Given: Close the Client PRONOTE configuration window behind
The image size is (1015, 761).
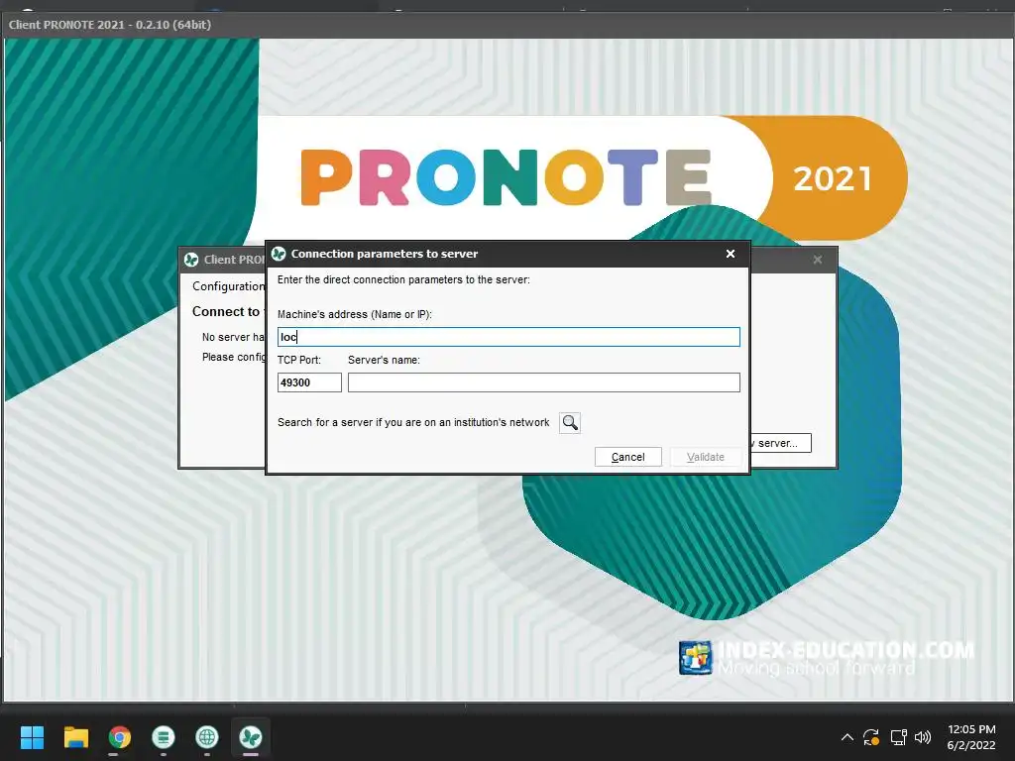Looking at the screenshot, I should [818, 260].
